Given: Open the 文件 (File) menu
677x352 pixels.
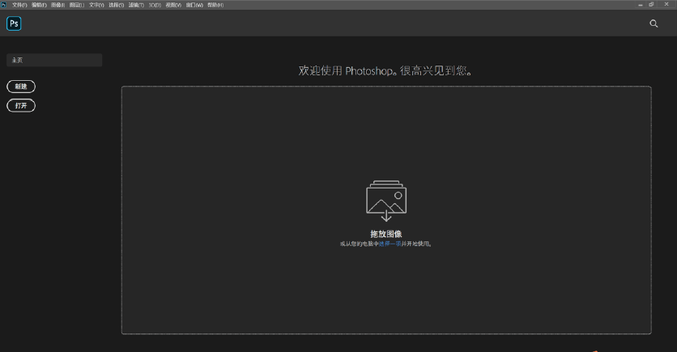Looking at the screenshot, I should pyautogui.click(x=19, y=5).
